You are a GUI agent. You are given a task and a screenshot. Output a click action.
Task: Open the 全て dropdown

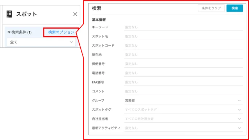point(41,42)
